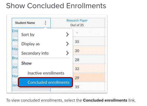Toggle Concluded enrollments option
Viewport: 147px width, 106px height.
pos(45,82)
